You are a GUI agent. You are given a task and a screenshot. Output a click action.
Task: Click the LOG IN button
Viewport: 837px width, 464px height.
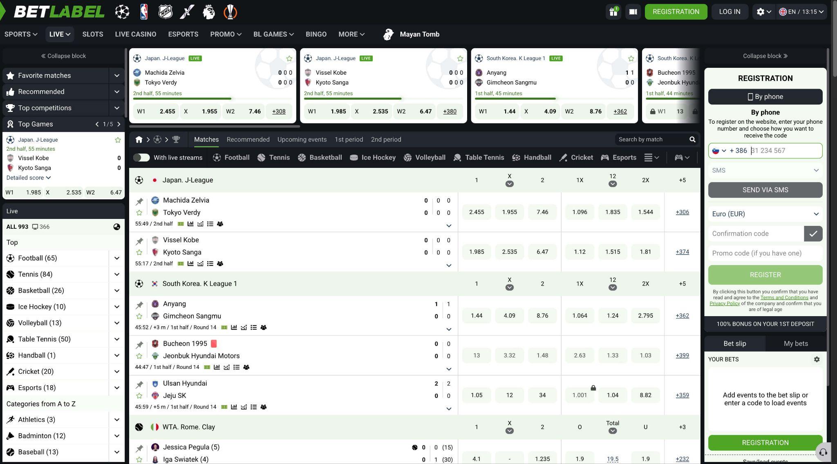730,11
